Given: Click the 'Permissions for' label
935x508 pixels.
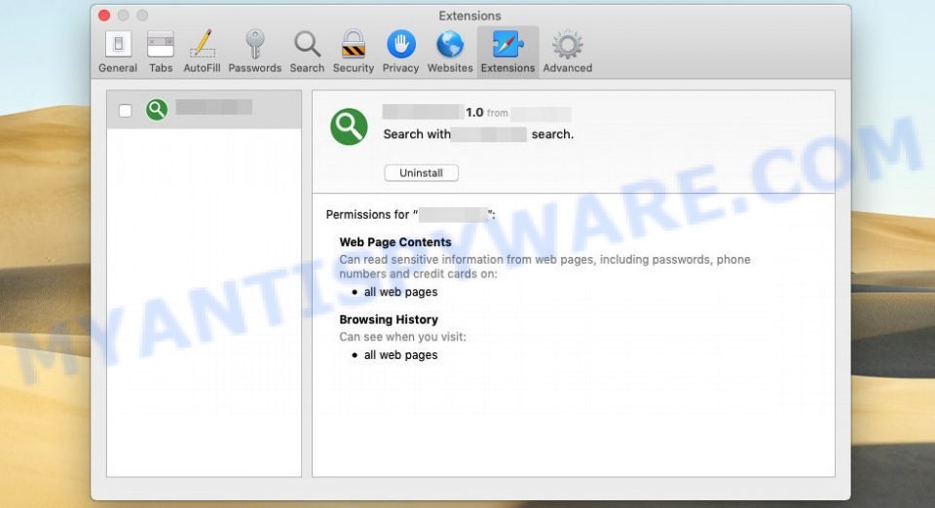Looking at the screenshot, I should tap(367, 214).
